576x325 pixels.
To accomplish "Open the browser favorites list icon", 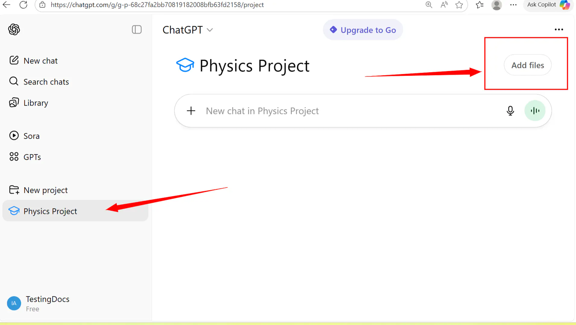I will pyautogui.click(x=479, y=5).
